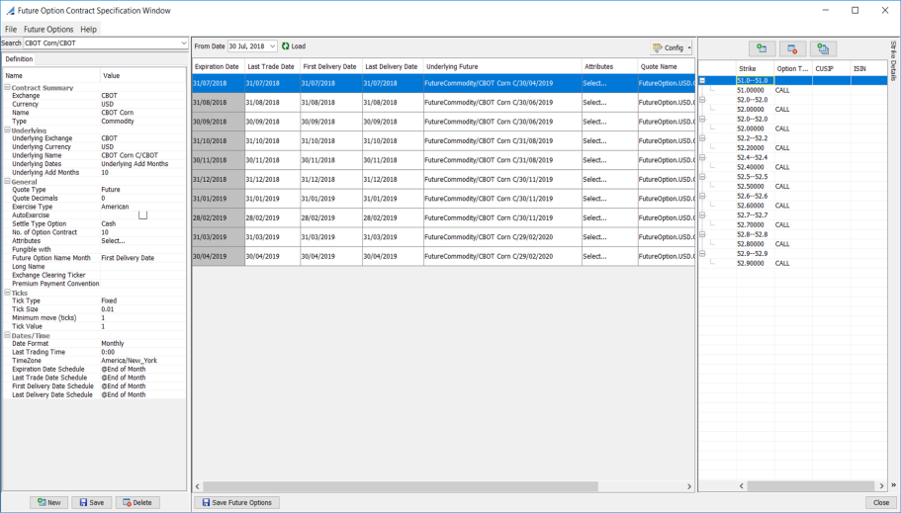This screenshot has height=513, width=901.
Task: Click the New contract button
Action: click(x=48, y=502)
